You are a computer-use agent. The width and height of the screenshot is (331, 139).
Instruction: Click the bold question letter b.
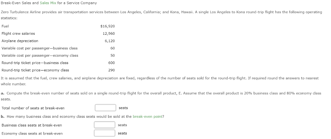3,116
